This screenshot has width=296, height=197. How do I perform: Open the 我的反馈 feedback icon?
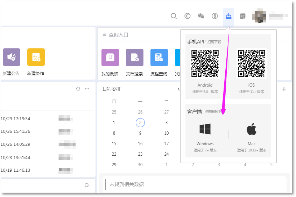110,57
